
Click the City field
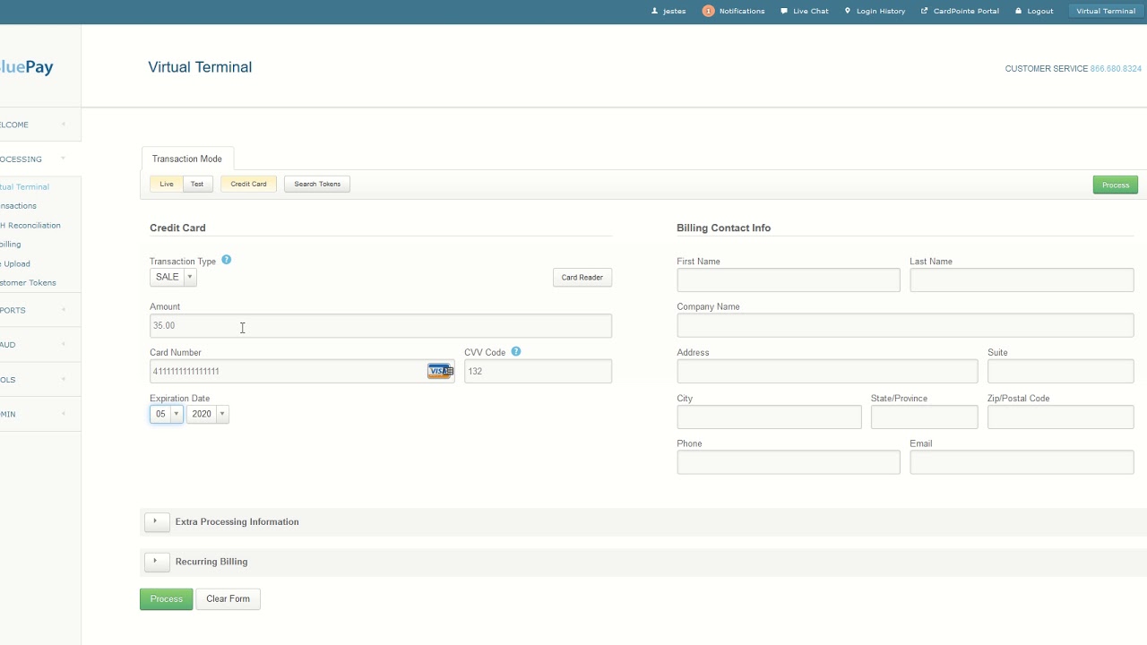tap(770, 417)
